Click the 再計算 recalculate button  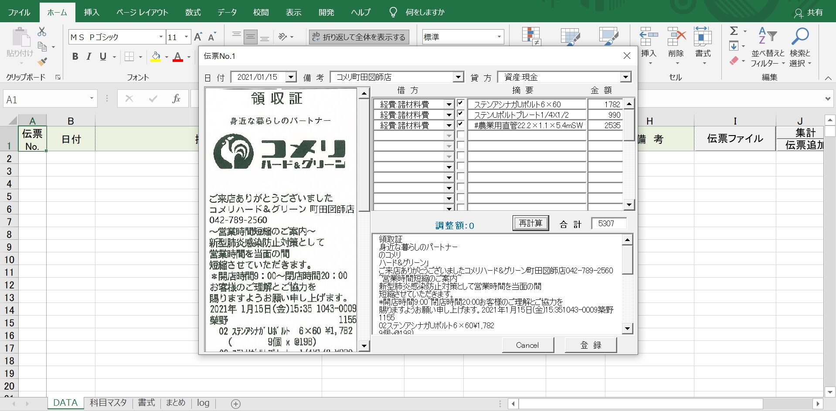[530, 223]
